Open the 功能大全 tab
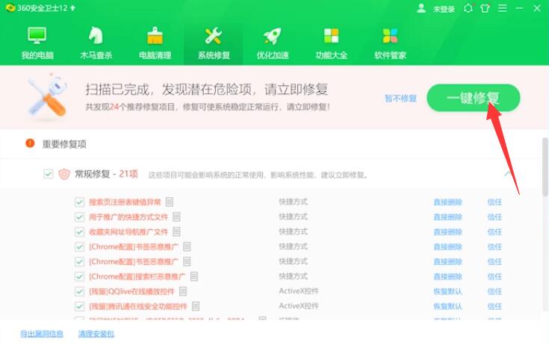The width and height of the screenshot is (549, 344). [x=331, y=43]
